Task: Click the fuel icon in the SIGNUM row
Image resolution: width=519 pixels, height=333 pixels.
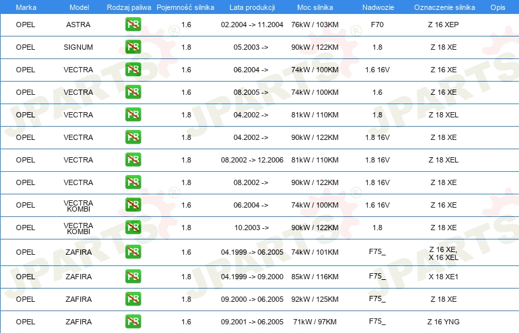Action: point(133,47)
